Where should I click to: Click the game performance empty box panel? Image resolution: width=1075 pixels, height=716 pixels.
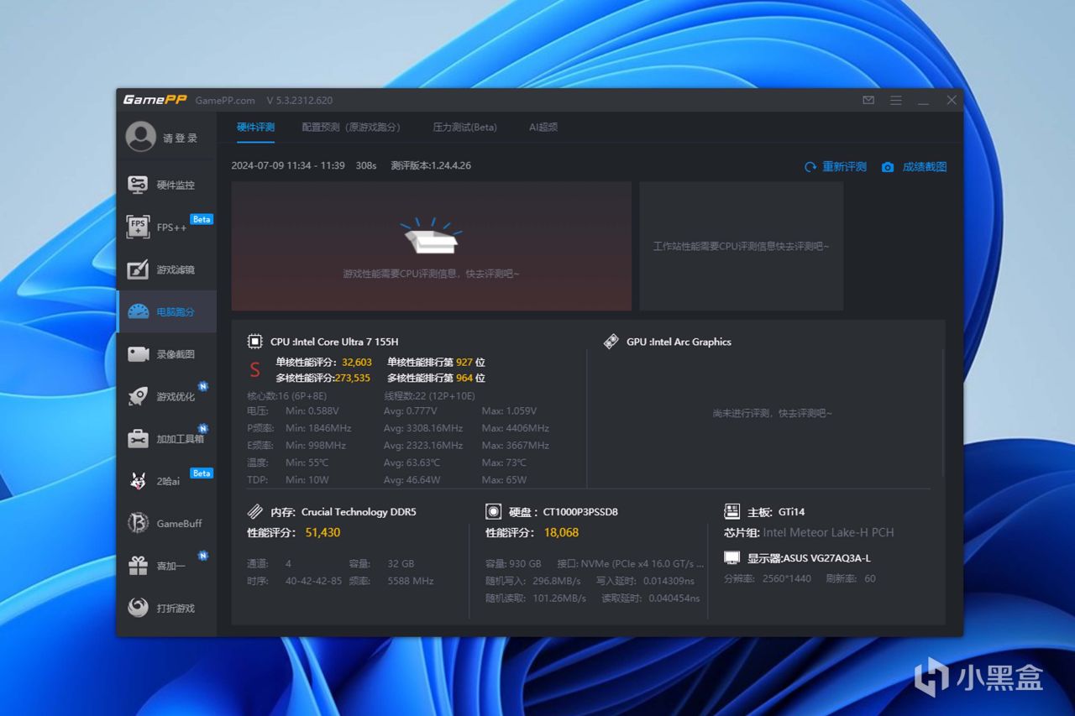point(431,246)
